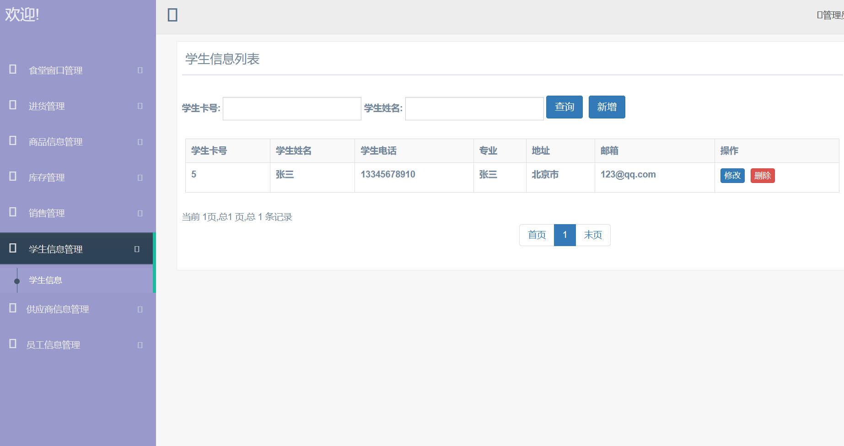This screenshot has height=446, width=844.
Task: Click the 新增 add button
Action: click(607, 107)
